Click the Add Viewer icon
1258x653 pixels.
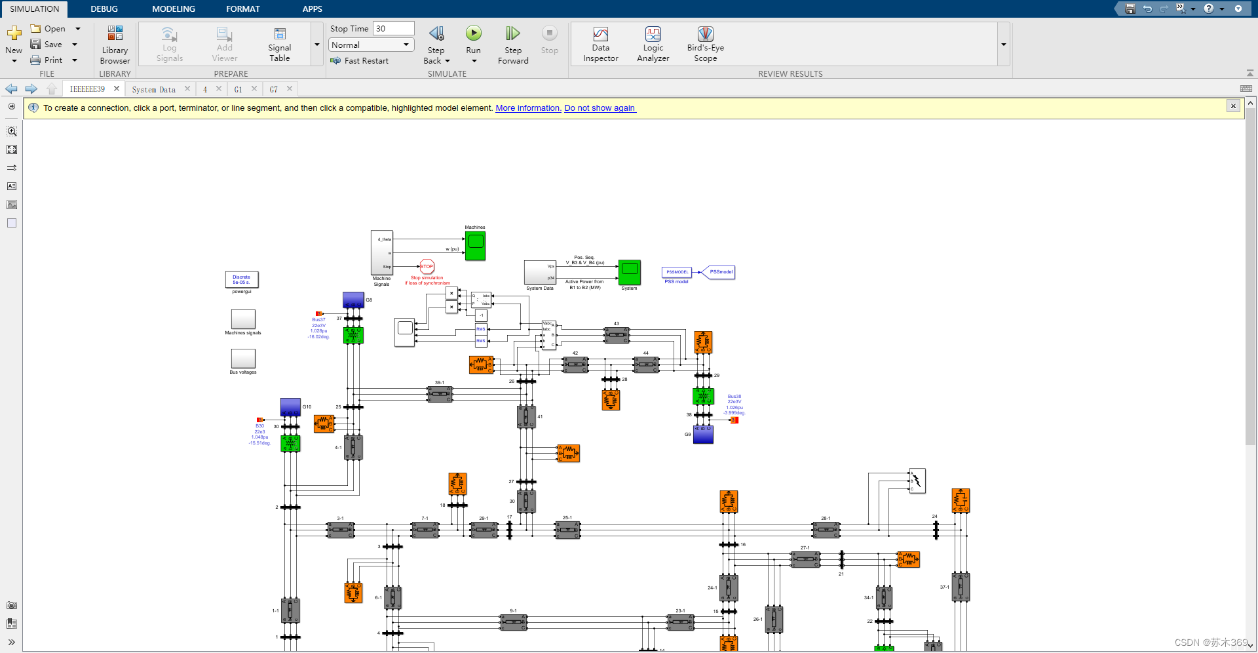(x=223, y=44)
